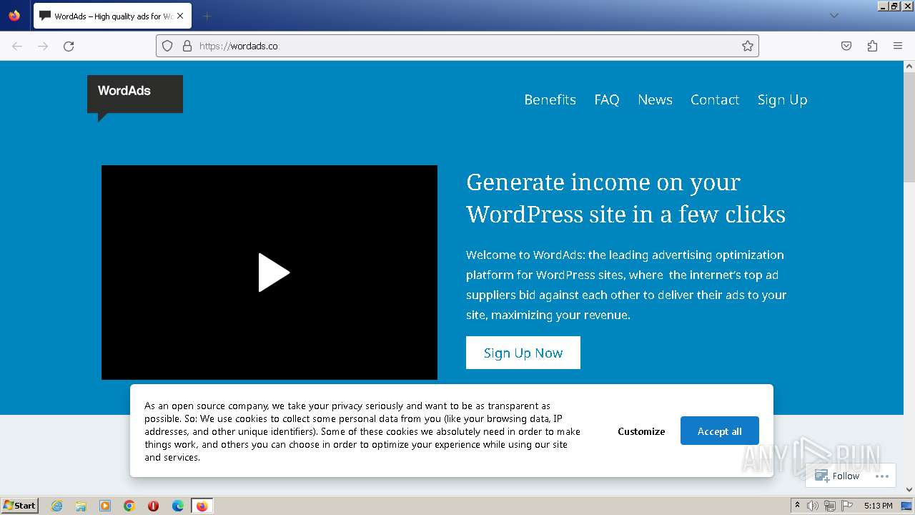Launch Internet Explorer from the taskbar
This screenshot has width=915, height=515.
(57, 506)
